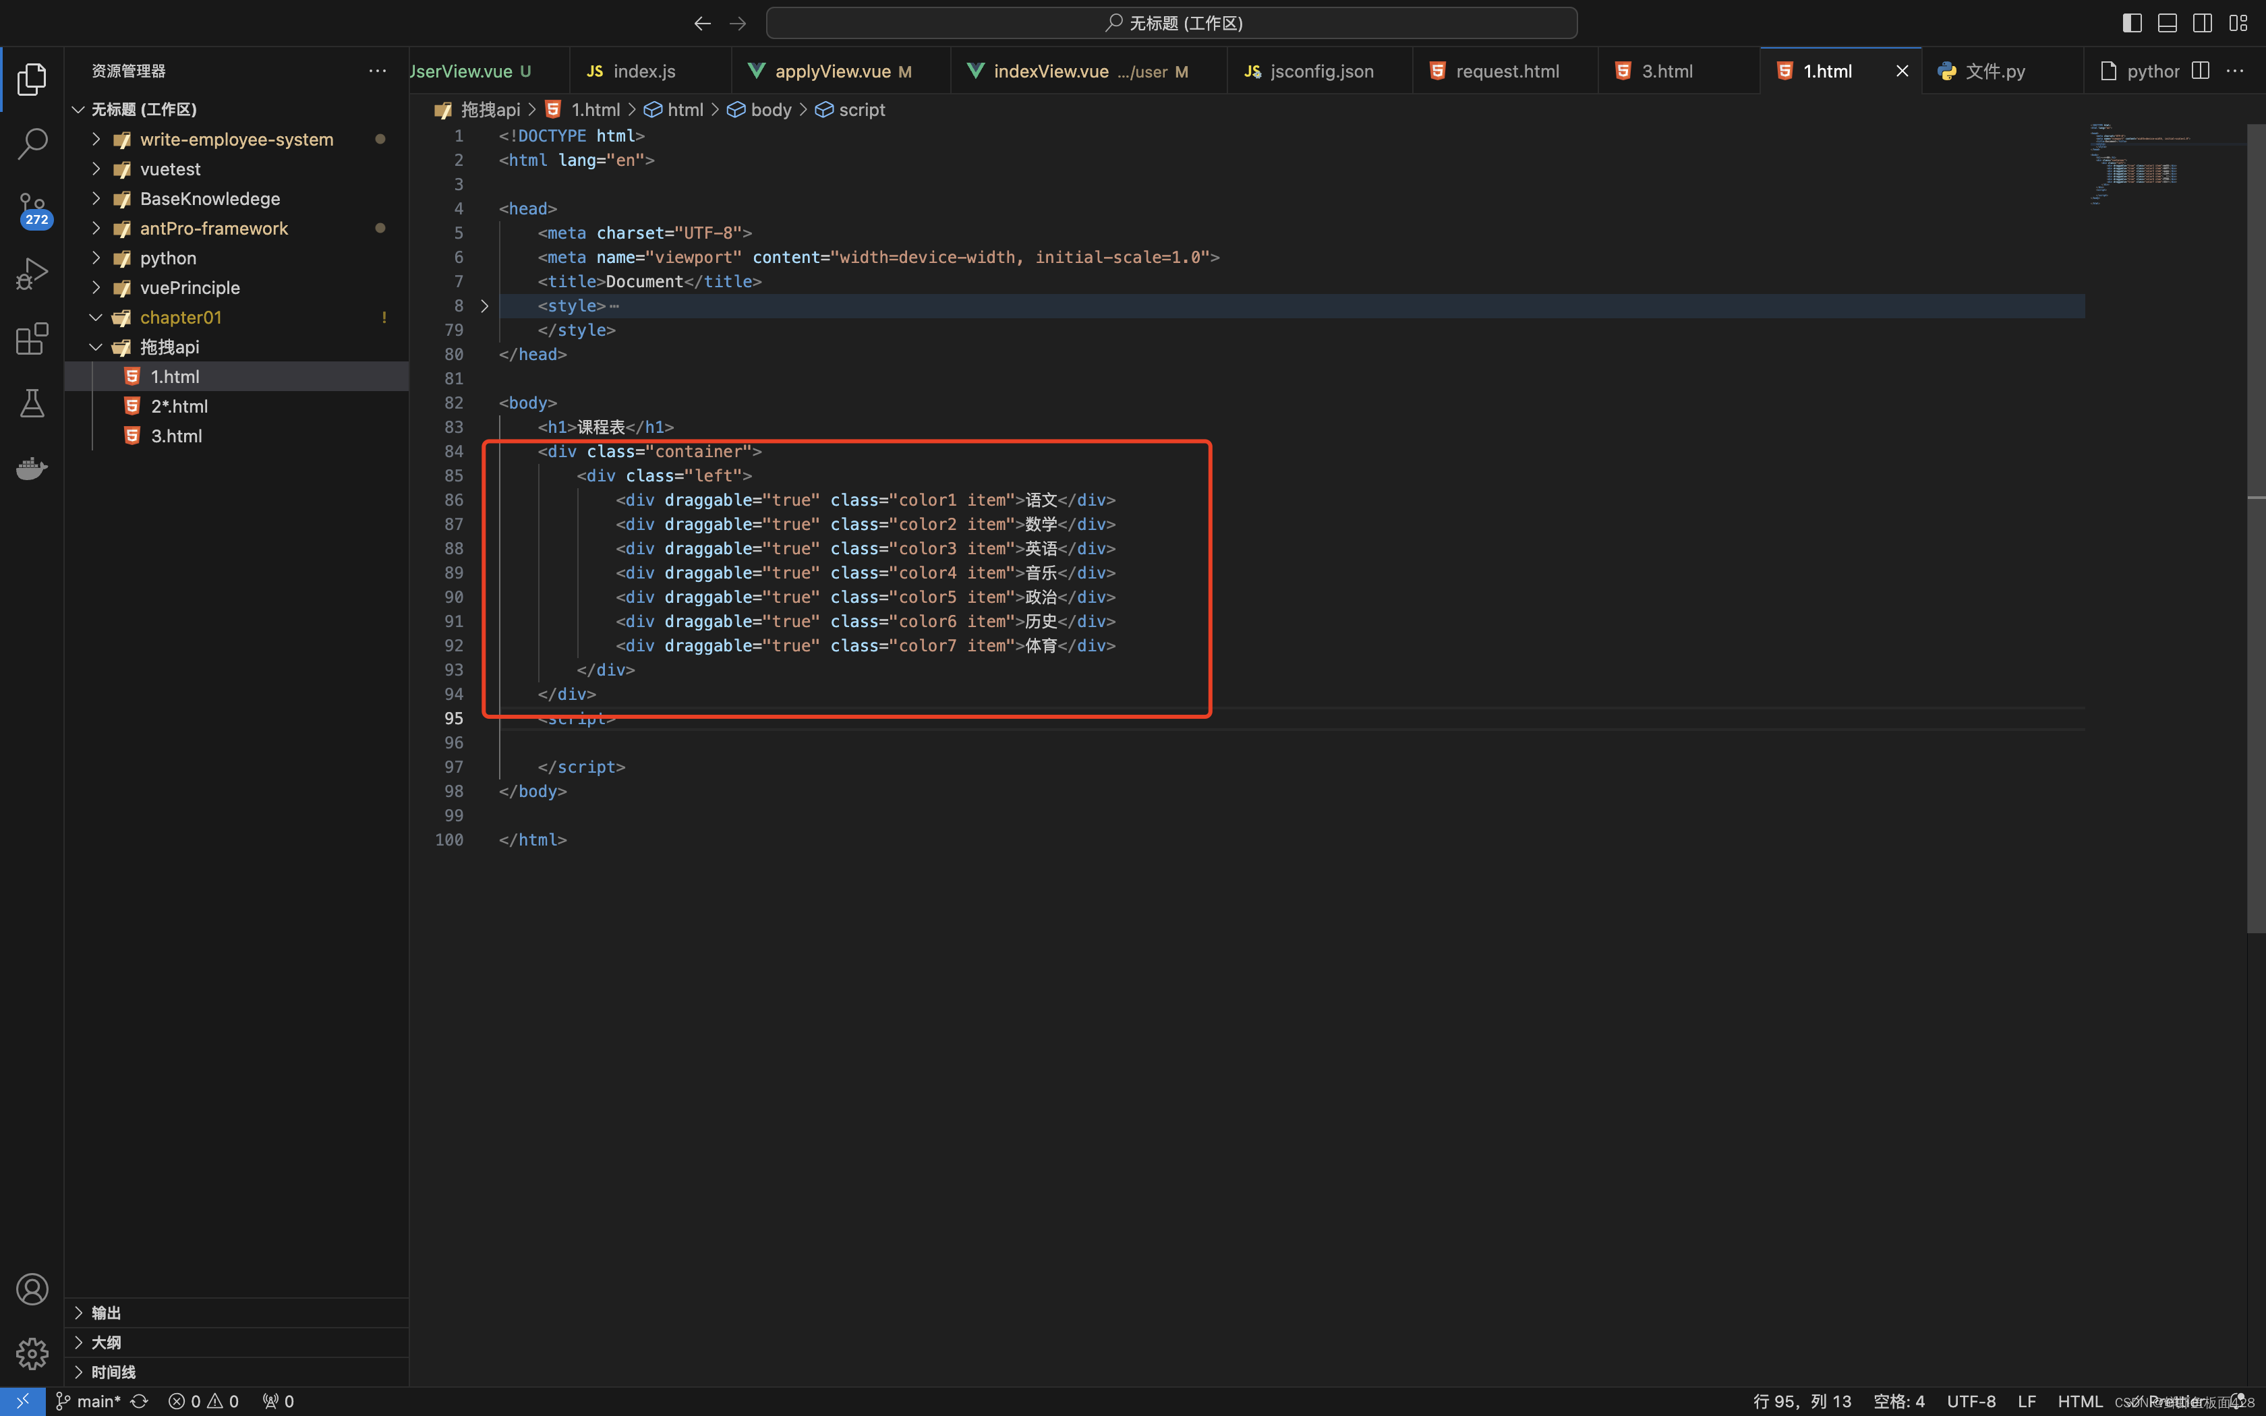Switch to the request.html tab
This screenshot has width=2266, height=1416.
click(x=1505, y=71)
